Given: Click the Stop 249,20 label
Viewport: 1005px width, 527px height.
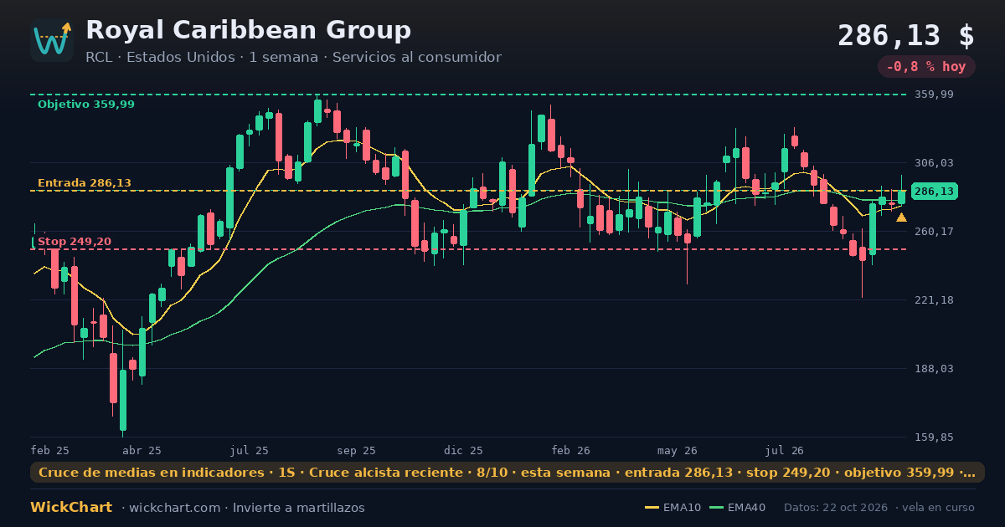Looking at the screenshot, I should 75,242.
